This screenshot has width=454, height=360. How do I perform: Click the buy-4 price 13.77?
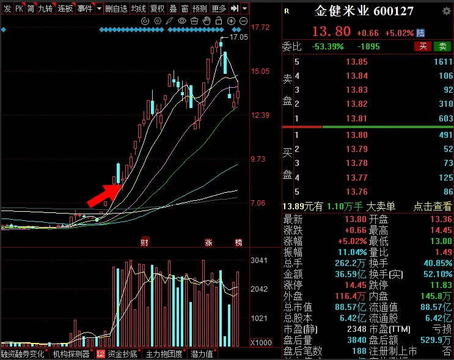point(357,178)
